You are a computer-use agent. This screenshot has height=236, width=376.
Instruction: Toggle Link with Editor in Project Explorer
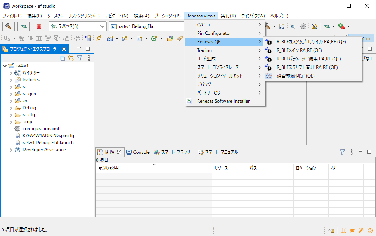(x=71, y=58)
